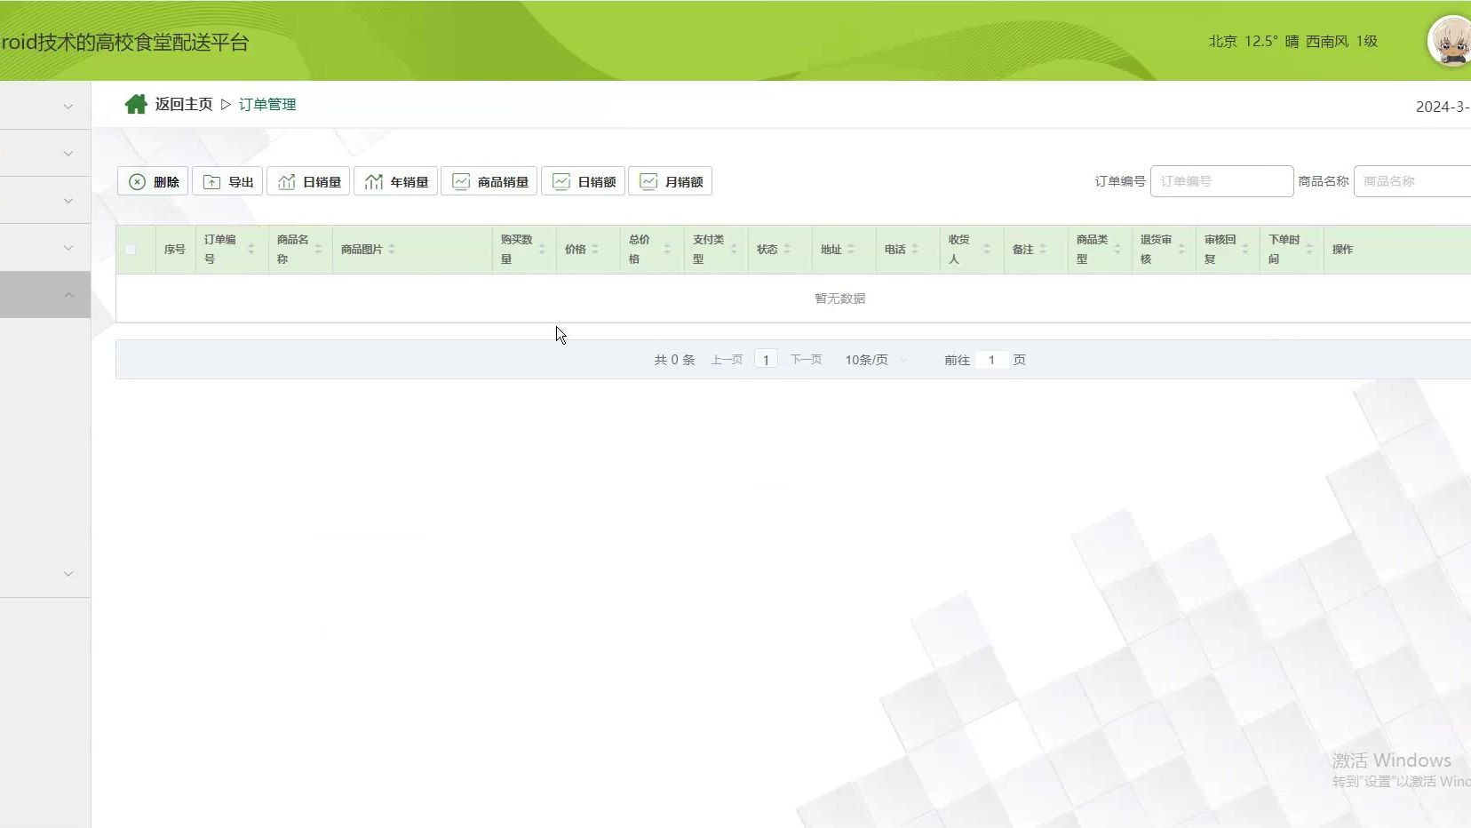Select page 1 in pagination
The width and height of the screenshot is (1471, 828).
tap(766, 360)
